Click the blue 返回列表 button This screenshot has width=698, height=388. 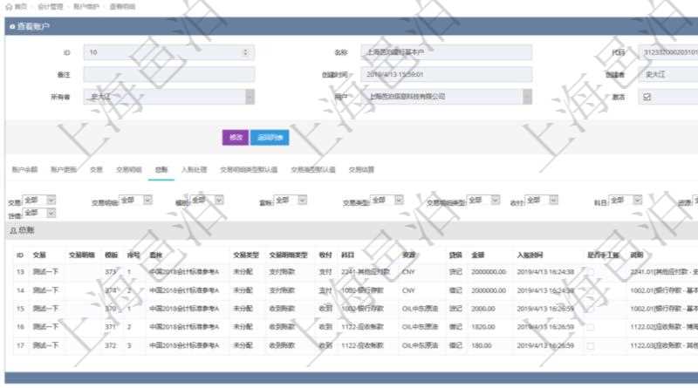[270, 138]
